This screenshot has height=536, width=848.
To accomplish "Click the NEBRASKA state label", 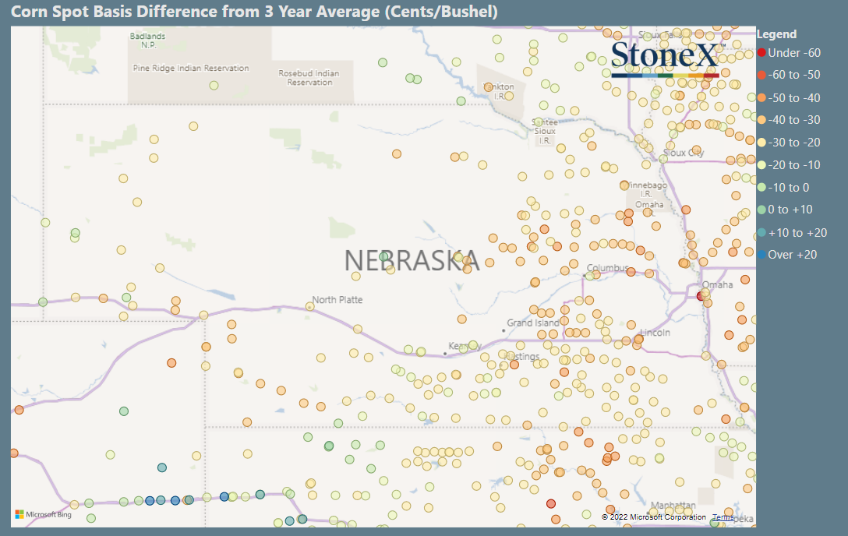I will click(412, 260).
